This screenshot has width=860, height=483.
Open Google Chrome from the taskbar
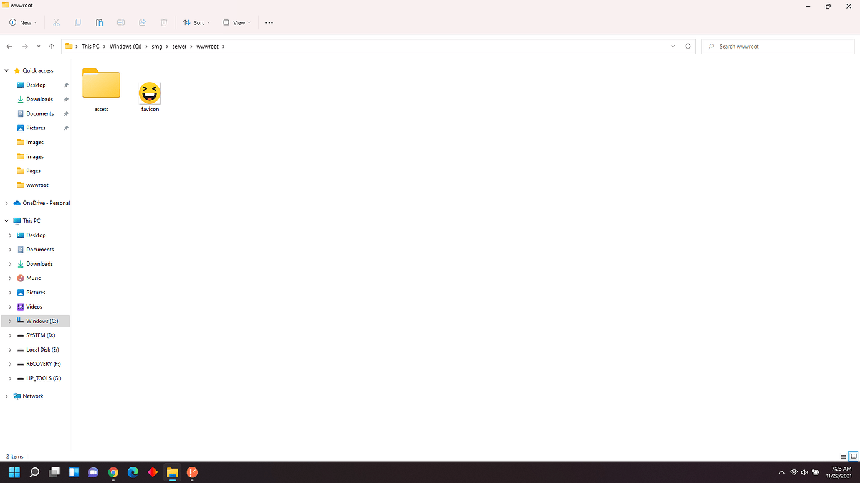point(113,472)
